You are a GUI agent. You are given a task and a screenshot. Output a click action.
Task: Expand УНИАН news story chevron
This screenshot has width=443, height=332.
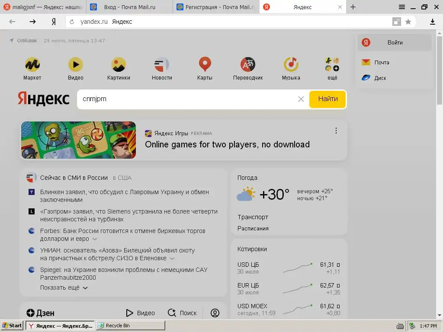pos(172,259)
